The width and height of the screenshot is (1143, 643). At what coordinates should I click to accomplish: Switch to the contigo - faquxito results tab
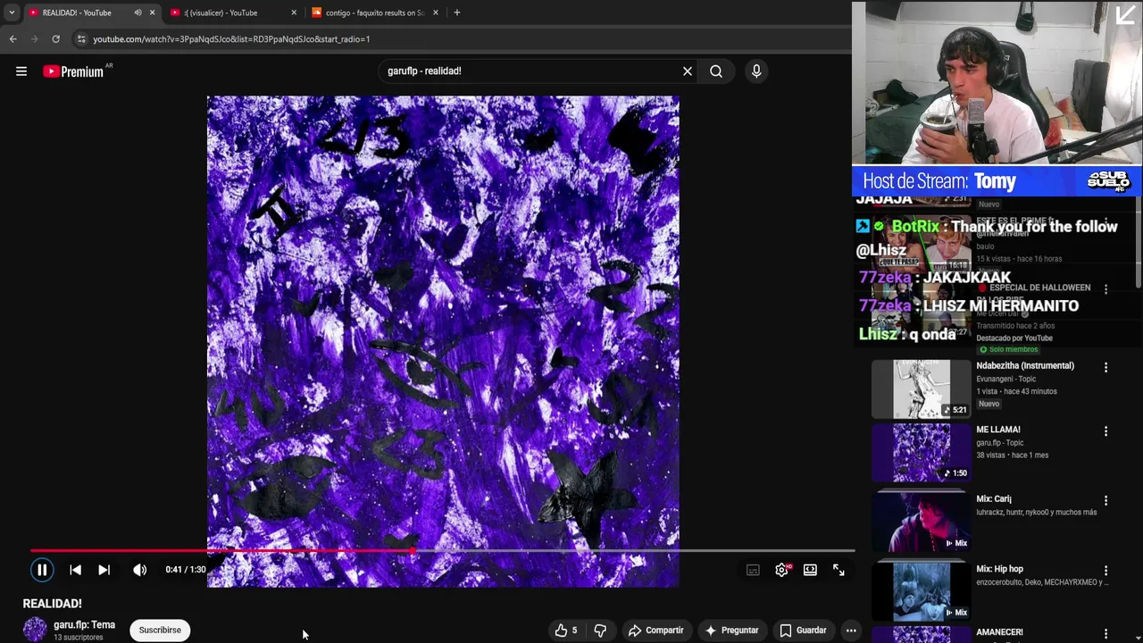[373, 13]
